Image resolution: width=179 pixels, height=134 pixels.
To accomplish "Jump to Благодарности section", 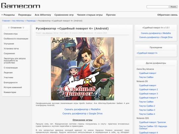I will click(11, 82).
